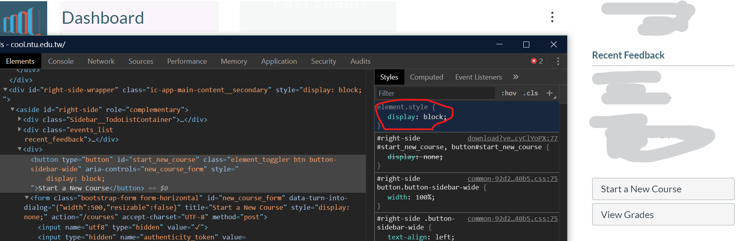Expand the events_list recent_feedback div
Viewport: 742px width, 241px height.
19,129
